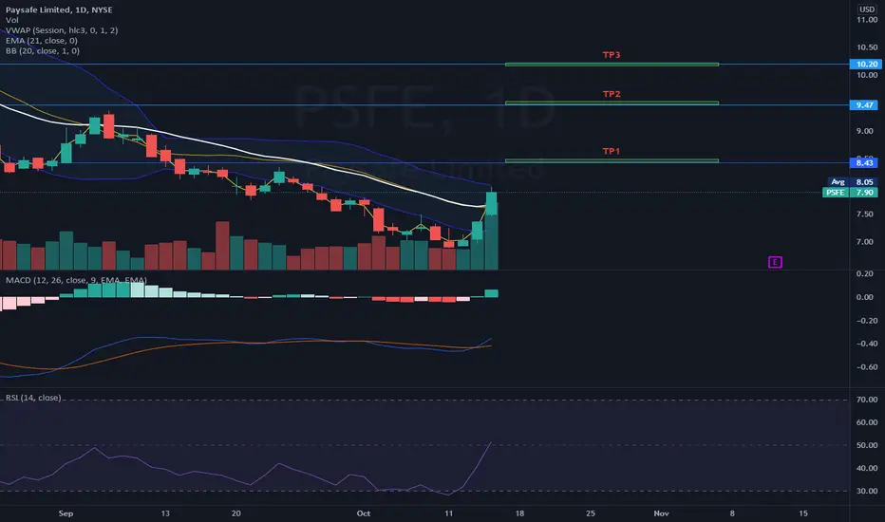The height and width of the screenshot is (522, 885).
Task: Click the 'Nov' date axis label
Action: [x=661, y=513]
